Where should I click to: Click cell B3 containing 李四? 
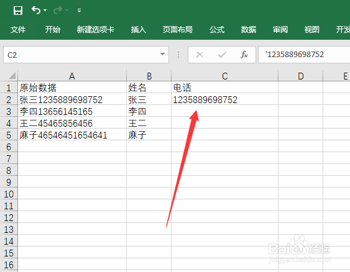[149, 111]
